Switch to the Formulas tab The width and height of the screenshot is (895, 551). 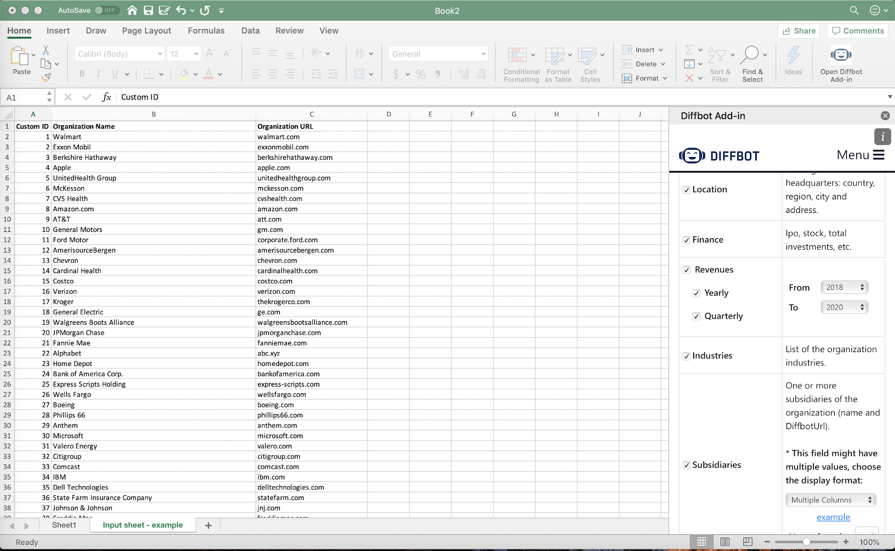click(x=206, y=31)
